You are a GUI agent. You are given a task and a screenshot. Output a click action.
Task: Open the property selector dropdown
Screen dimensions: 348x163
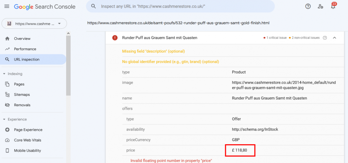[x=34, y=24]
